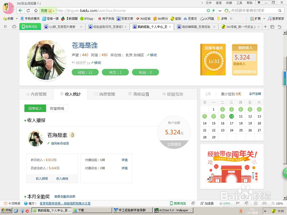Open 手机收藏夹 bookmark

point(30,19)
